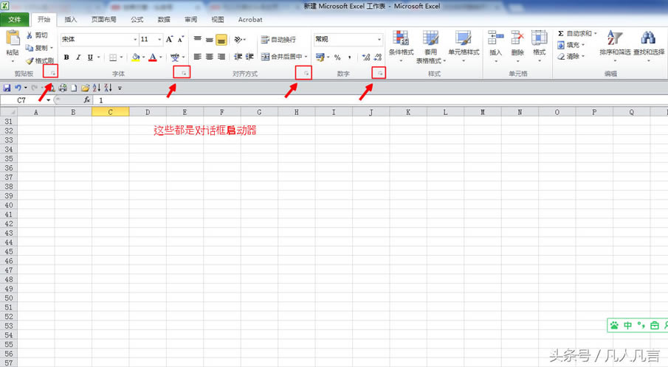
Task: Toggle Underline formatting
Action: (x=90, y=57)
